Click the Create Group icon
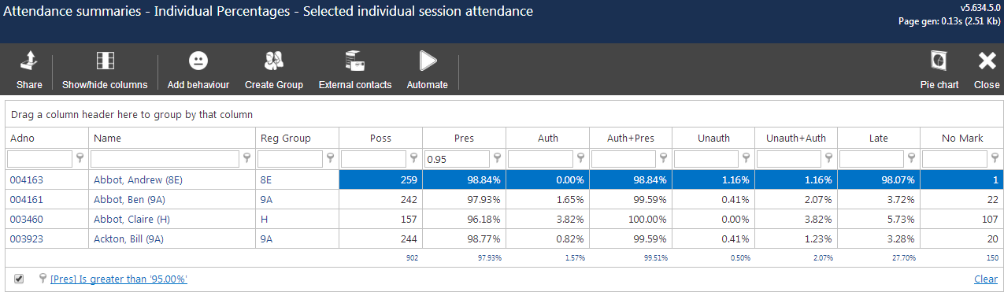The width and height of the screenshot is (1004, 292). click(x=273, y=61)
